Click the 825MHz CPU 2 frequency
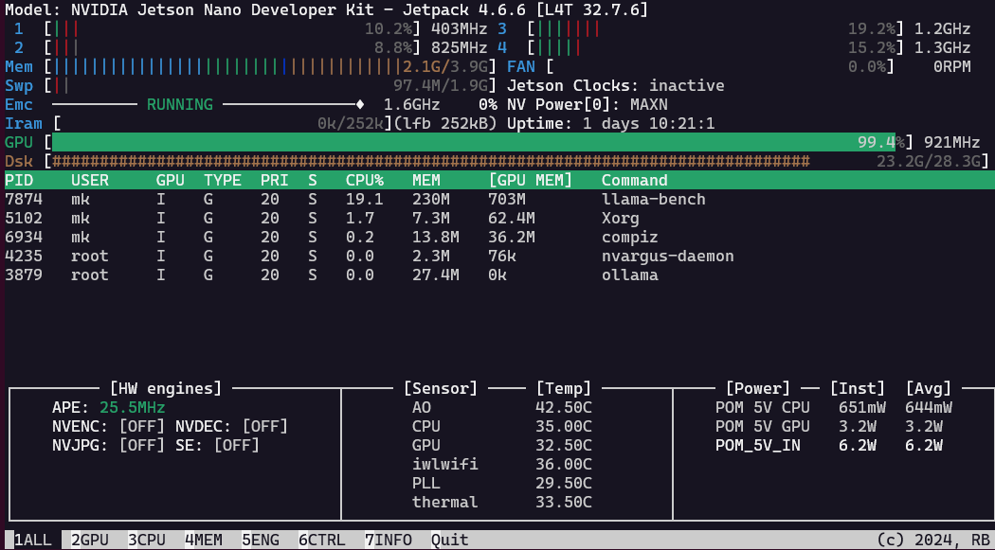Screen dimensions: 995x550 [460, 47]
